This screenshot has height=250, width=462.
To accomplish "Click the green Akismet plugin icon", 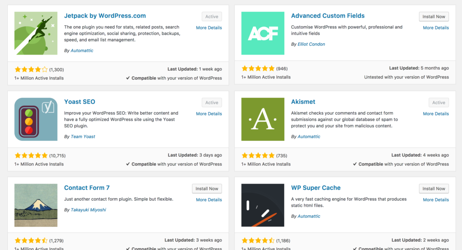I will (x=263, y=119).
